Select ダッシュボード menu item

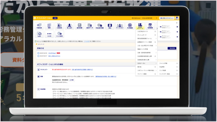tap(142, 35)
